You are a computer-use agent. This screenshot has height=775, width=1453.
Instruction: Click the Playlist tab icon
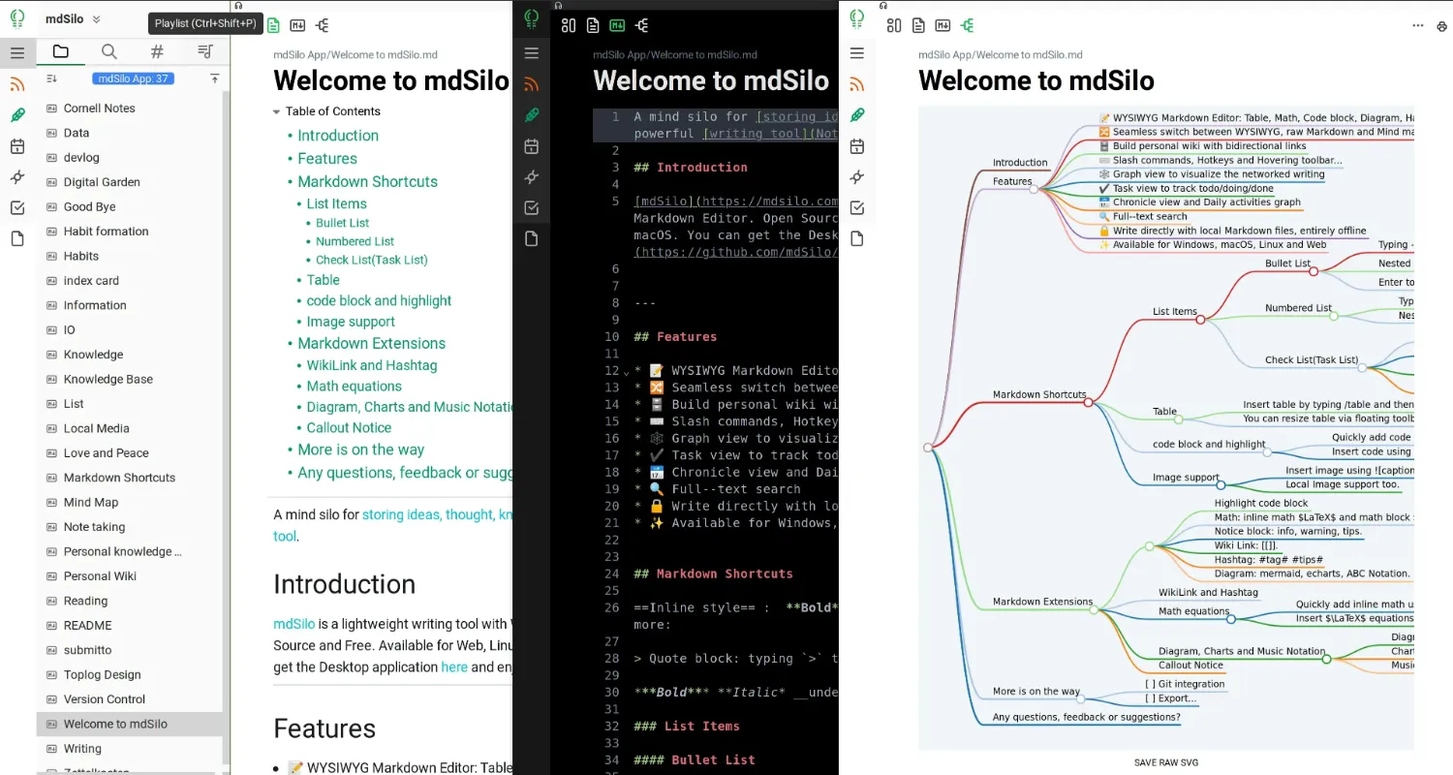[x=204, y=51]
